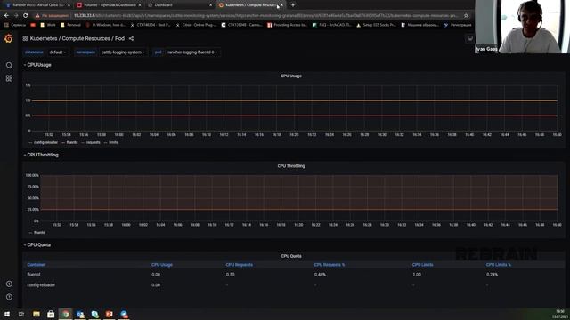Collapse the CPU Usage row
Viewport: 570px width, 320px height.
[37, 65]
